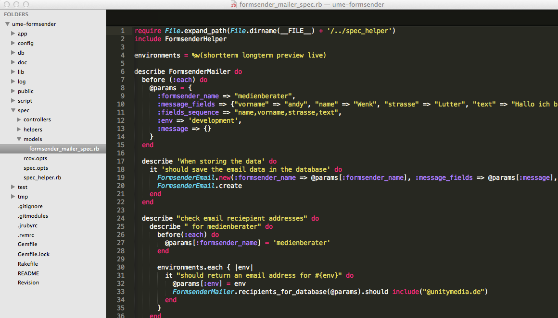Select formsender_mailer_spec.rb in the sidebar
558x318 pixels.
[x=64, y=148]
